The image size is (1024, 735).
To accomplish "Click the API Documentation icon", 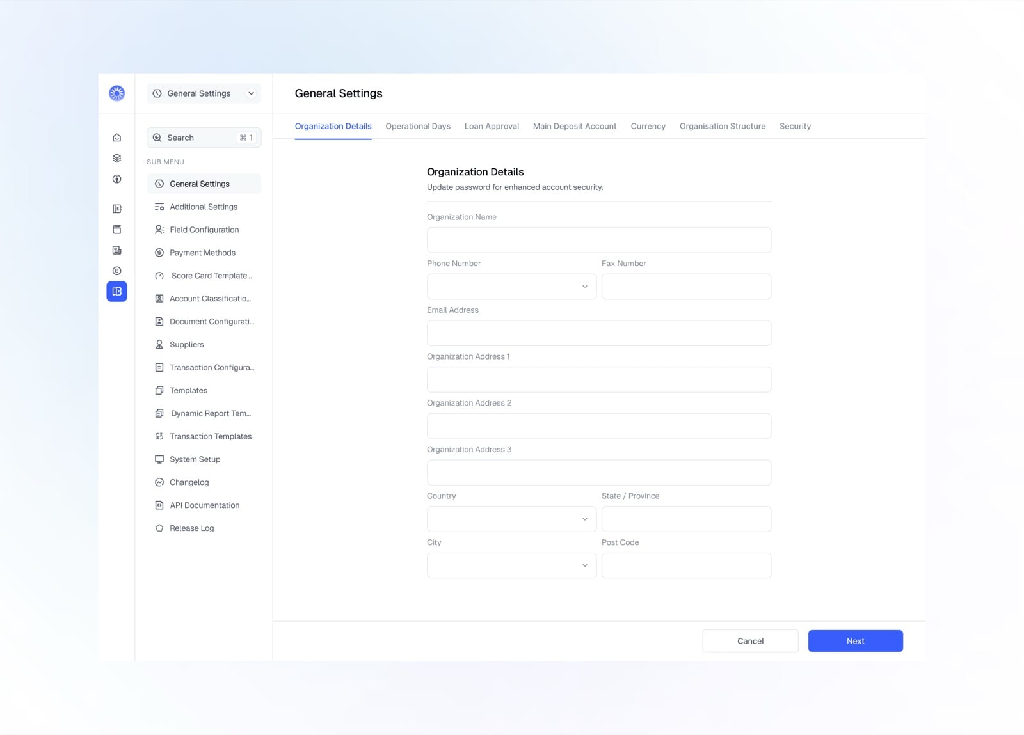I will (x=159, y=505).
